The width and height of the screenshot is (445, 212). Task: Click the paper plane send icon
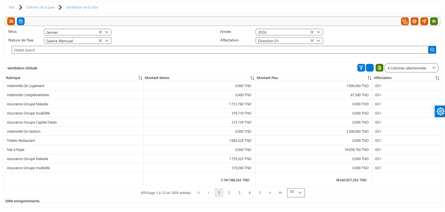[x=424, y=21]
